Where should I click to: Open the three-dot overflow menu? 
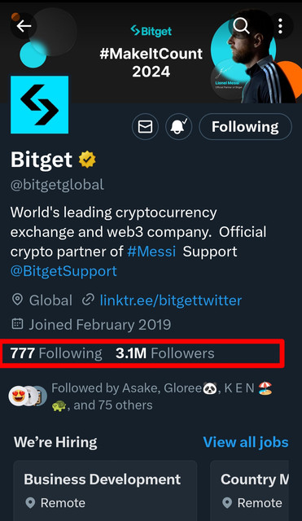(x=281, y=26)
